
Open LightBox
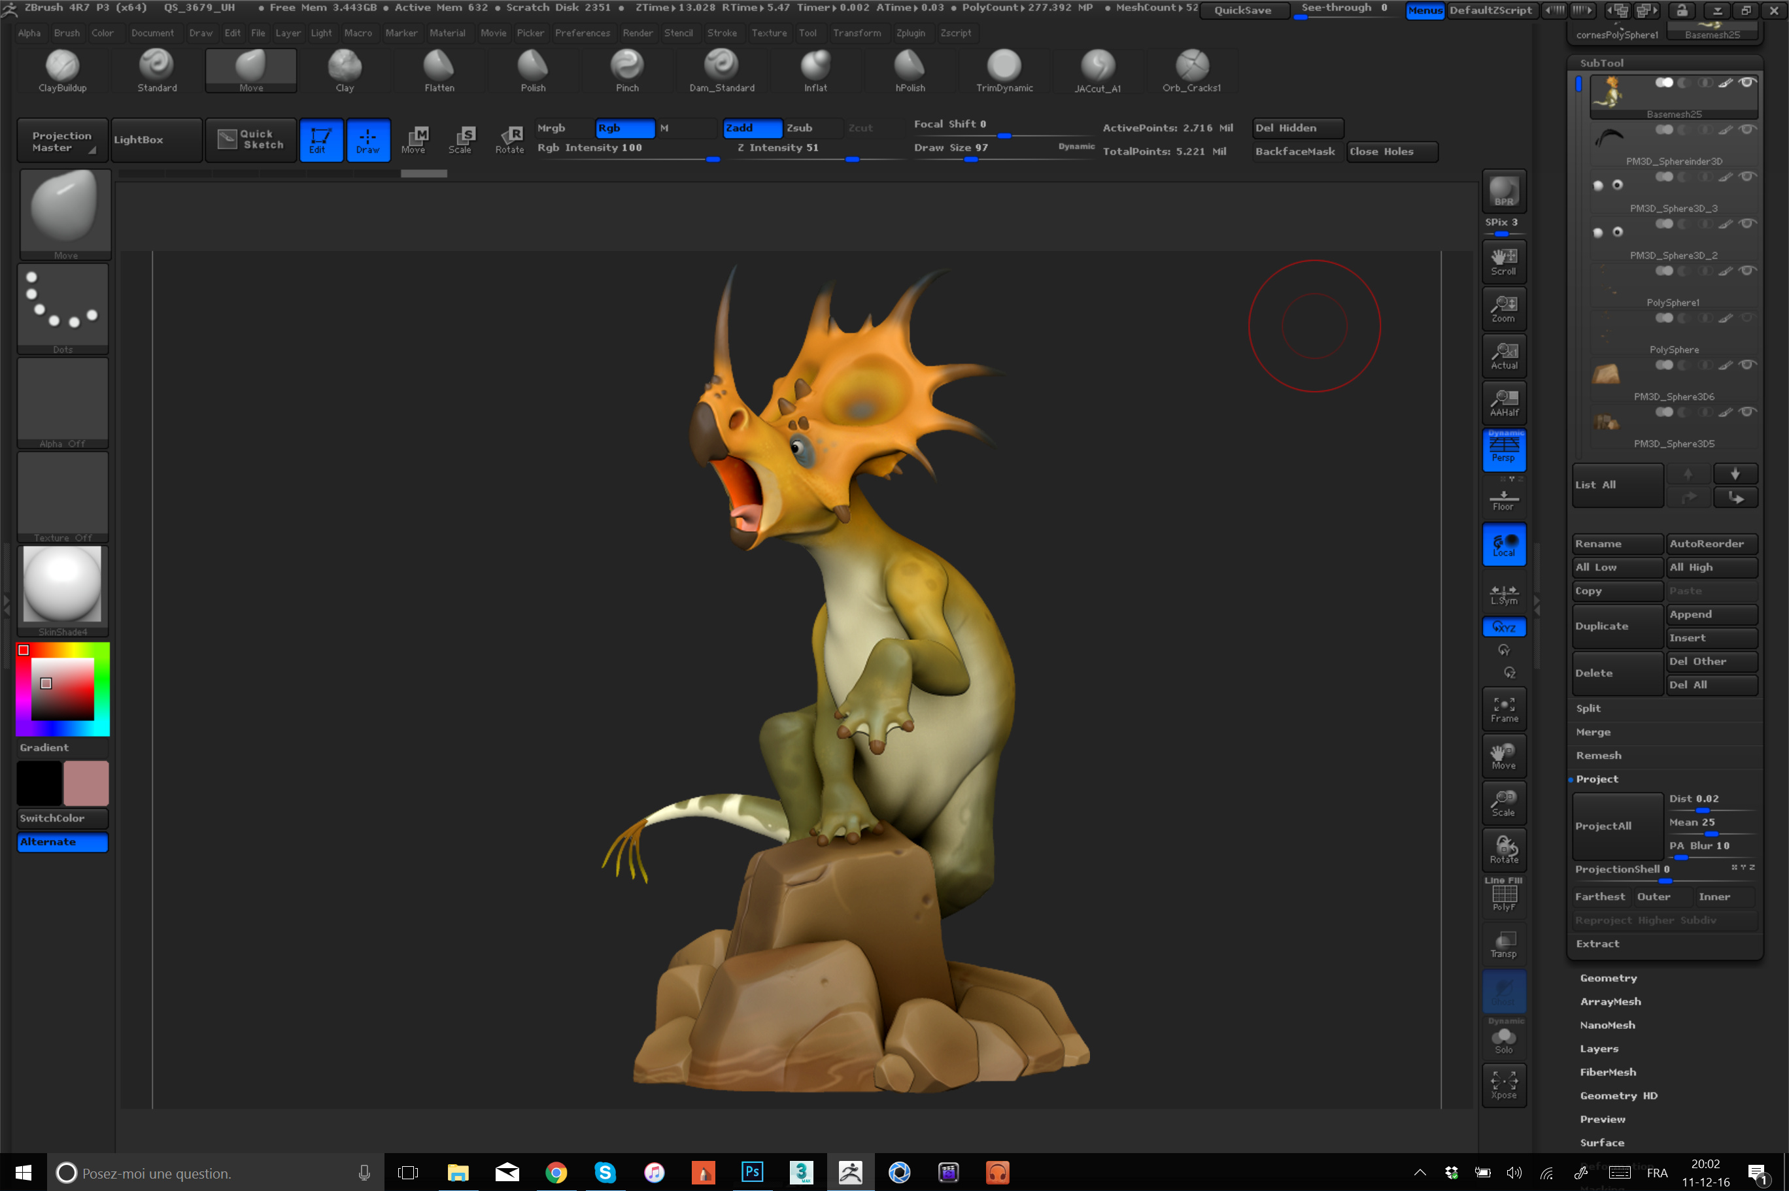156,140
